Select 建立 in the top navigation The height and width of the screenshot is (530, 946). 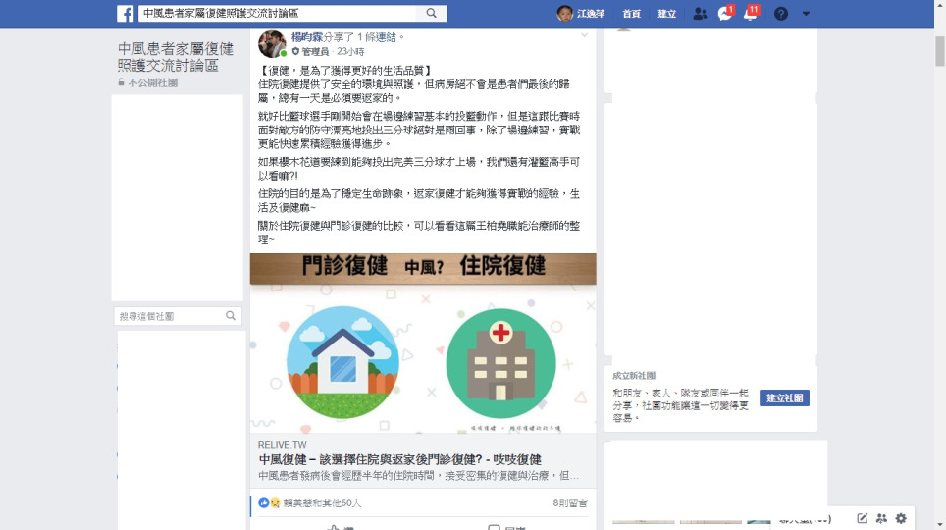pyautogui.click(x=666, y=14)
